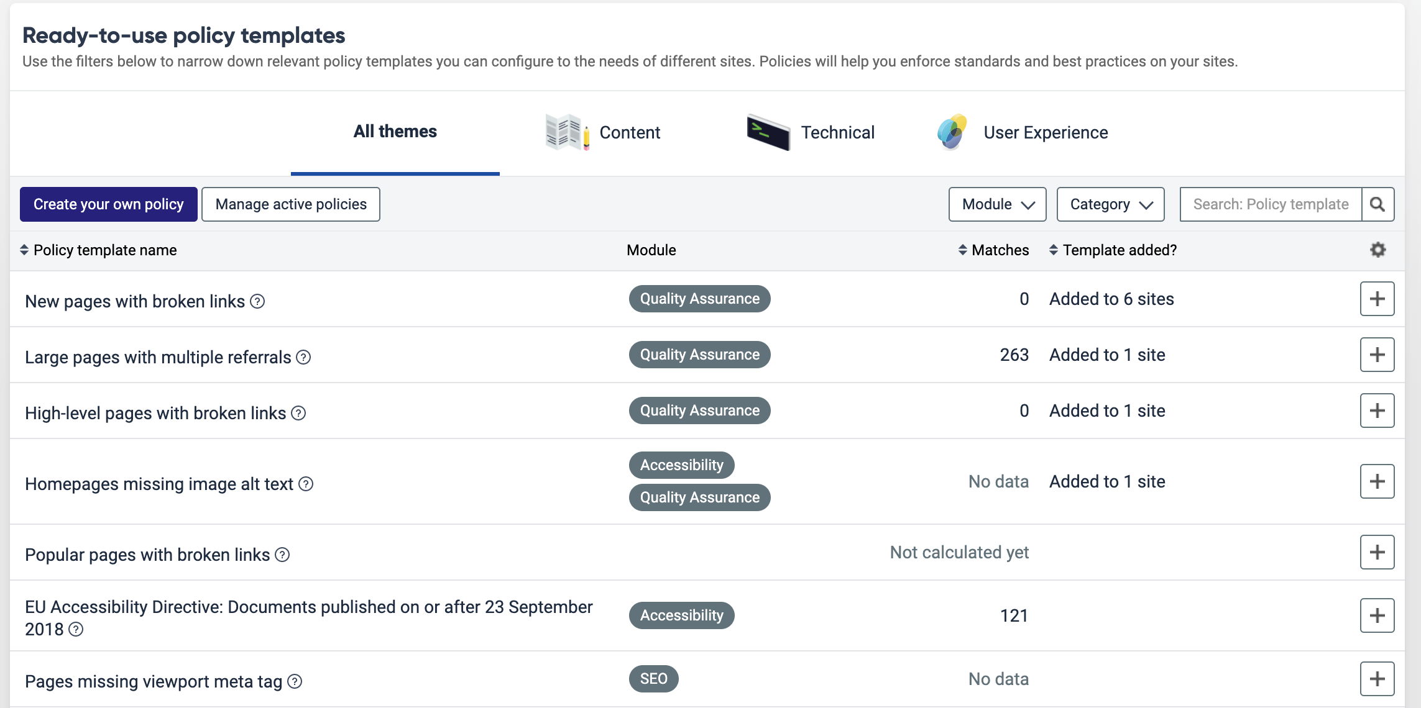Expand the Module filter dropdown
This screenshot has width=1421, height=708.
[997, 204]
